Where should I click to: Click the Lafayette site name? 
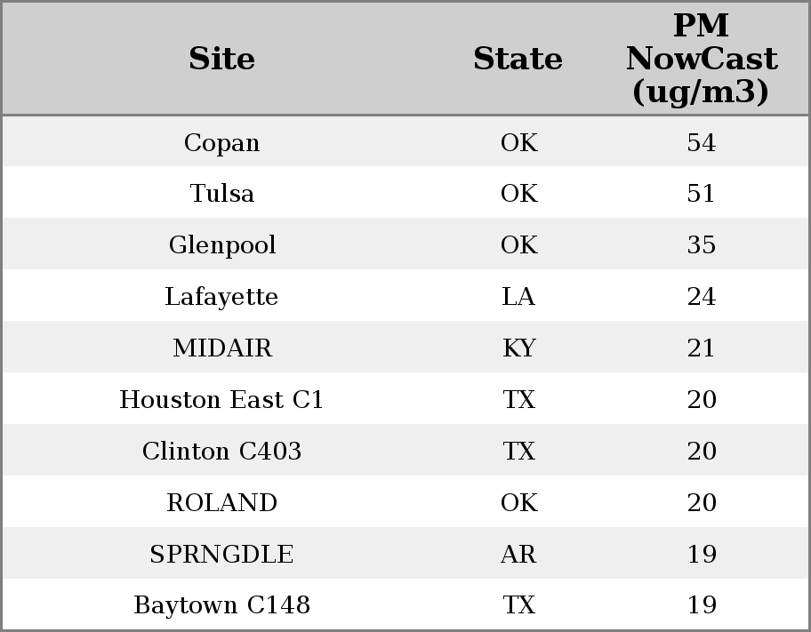[x=221, y=297]
